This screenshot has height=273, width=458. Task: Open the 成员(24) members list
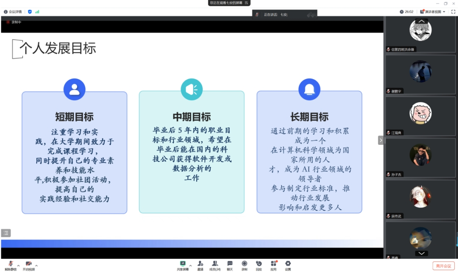215,264
